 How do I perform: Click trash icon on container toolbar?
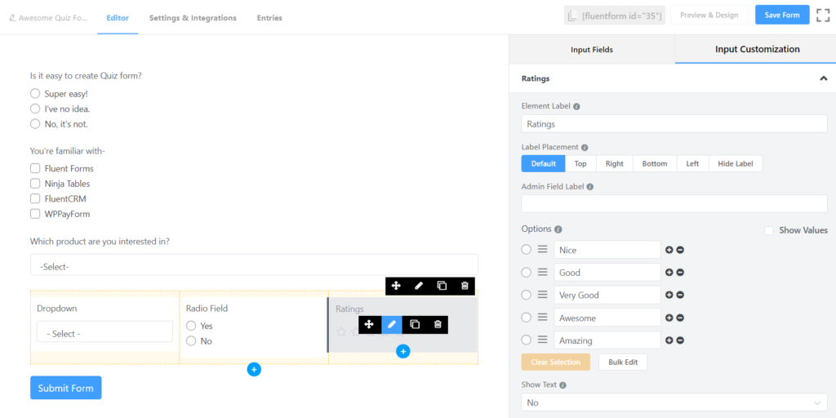click(465, 286)
